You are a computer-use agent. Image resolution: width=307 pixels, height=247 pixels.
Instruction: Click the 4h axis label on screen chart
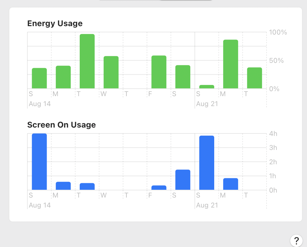click(273, 134)
